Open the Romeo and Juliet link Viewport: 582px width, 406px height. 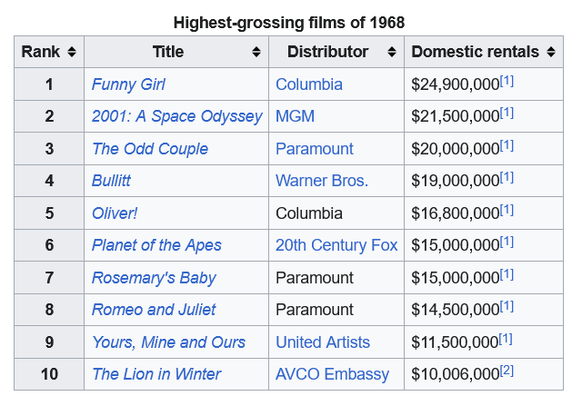coord(154,310)
